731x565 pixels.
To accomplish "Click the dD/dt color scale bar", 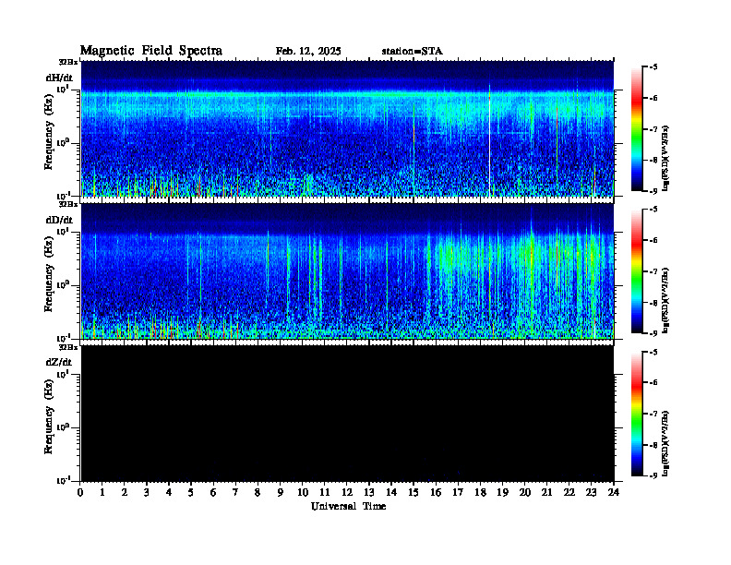I will tap(637, 271).
